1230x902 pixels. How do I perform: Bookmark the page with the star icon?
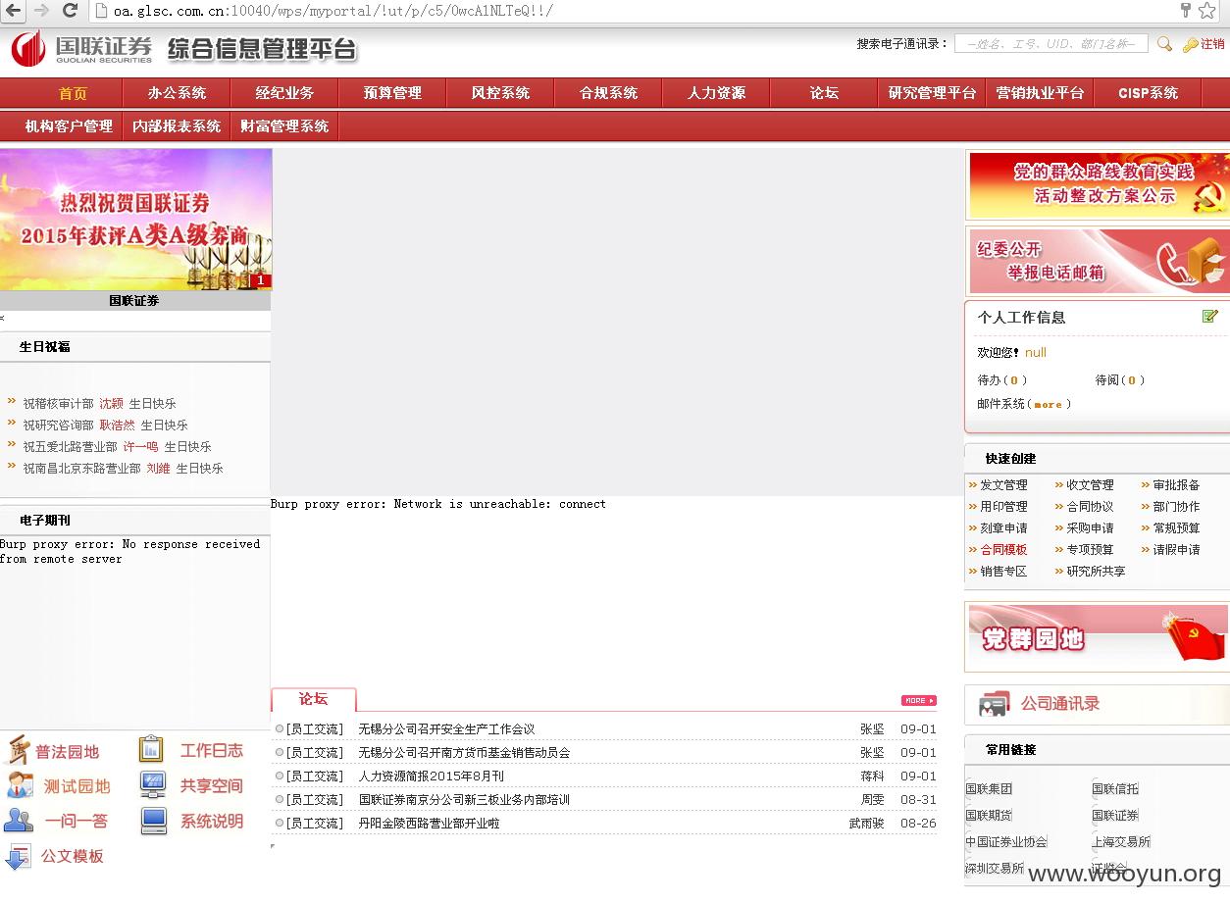(1206, 11)
